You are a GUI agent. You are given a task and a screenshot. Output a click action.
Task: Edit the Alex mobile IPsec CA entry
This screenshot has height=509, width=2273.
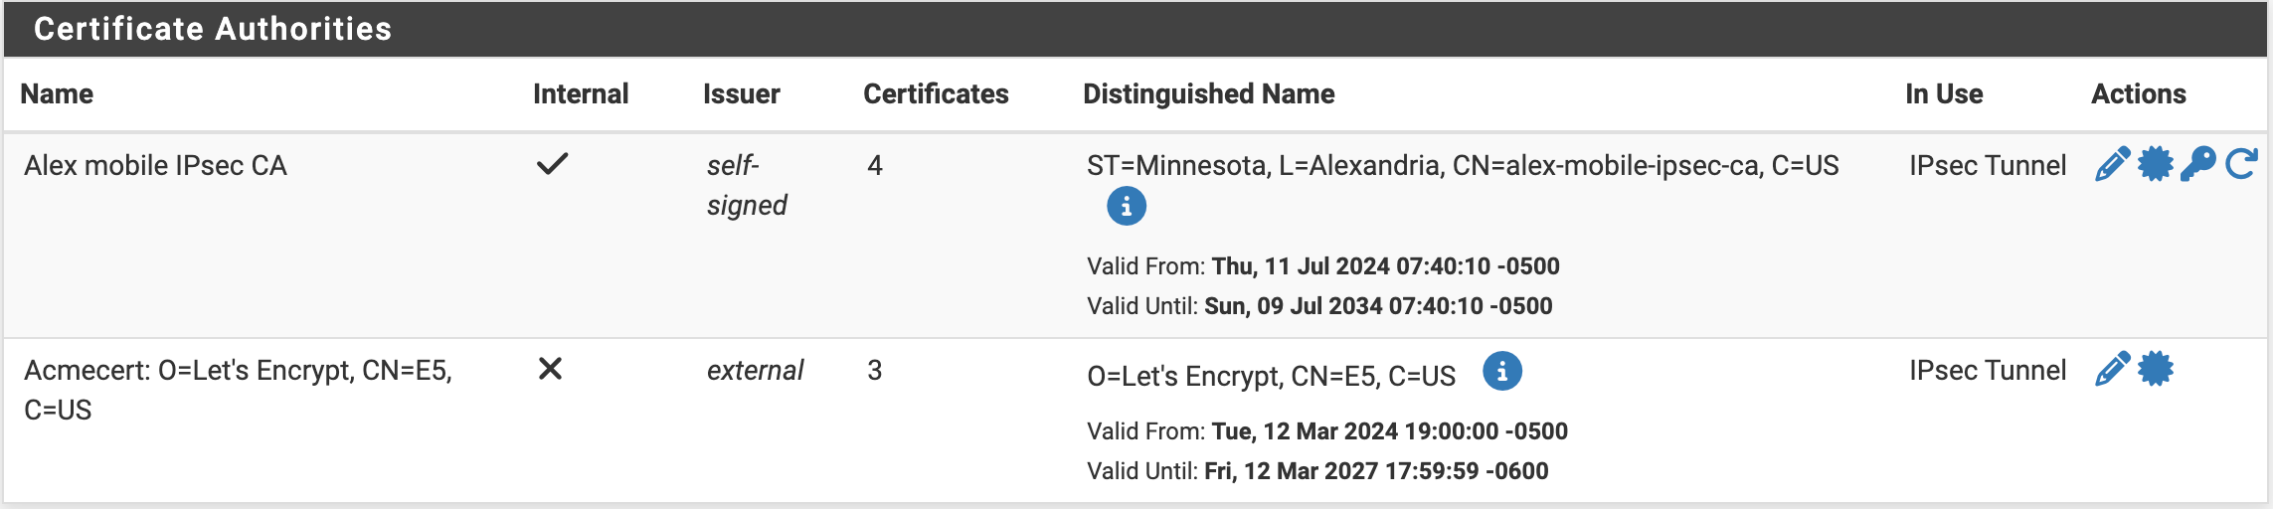tap(2112, 164)
